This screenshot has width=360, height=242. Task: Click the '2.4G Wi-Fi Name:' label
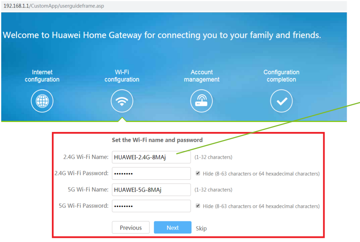tap(86, 157)
